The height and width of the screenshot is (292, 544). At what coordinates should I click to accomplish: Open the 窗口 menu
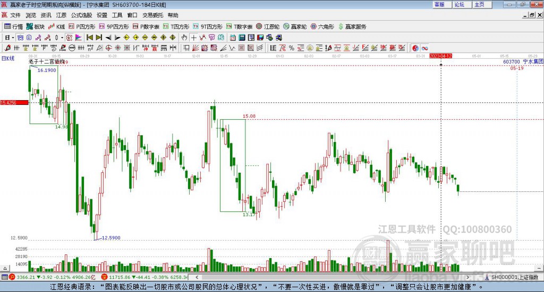click(x=132, y=15)
